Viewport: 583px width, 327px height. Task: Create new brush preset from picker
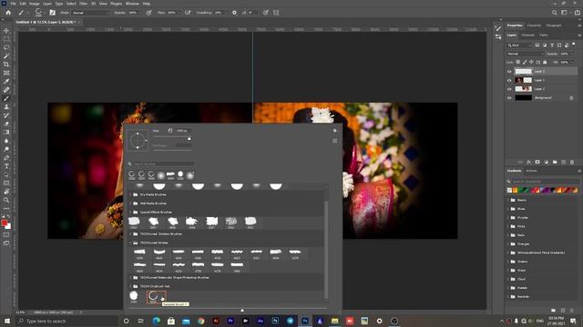(x=335, y=141)
